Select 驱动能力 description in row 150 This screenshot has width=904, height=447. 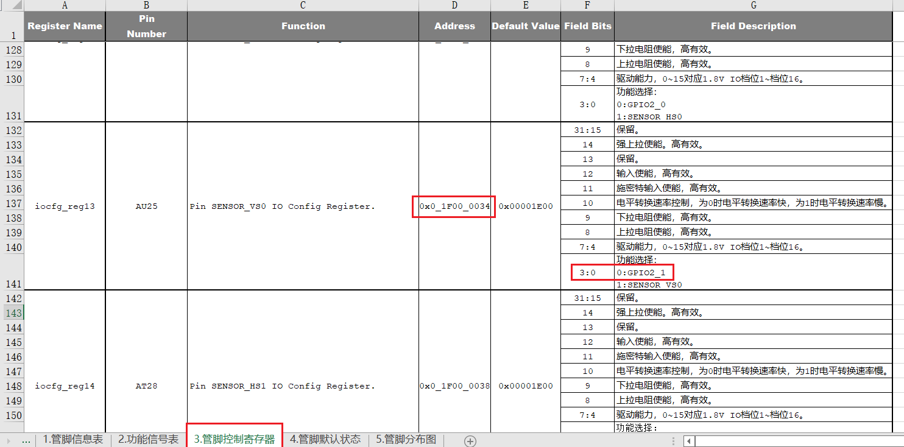754,415
